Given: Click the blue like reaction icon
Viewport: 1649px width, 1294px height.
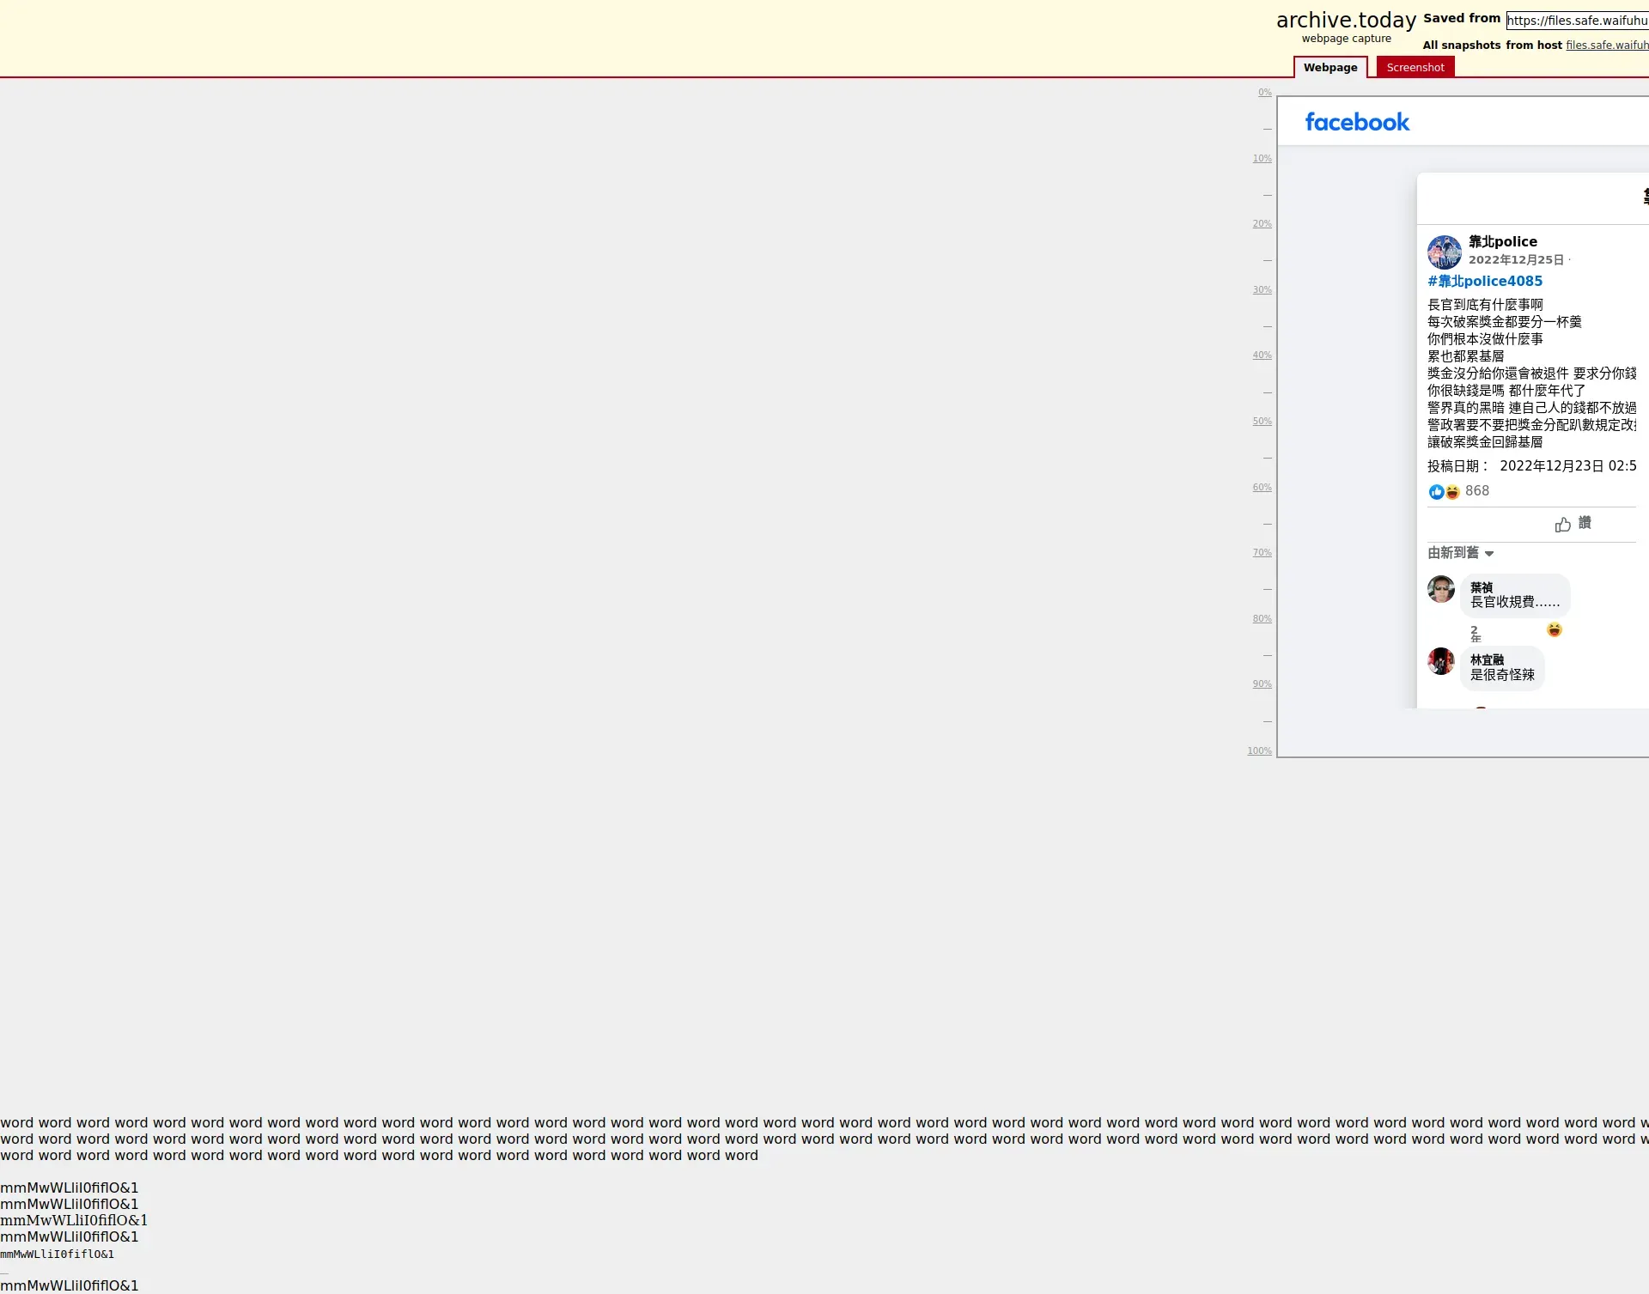Looking at the screenshot, I should click(1436, 492).
